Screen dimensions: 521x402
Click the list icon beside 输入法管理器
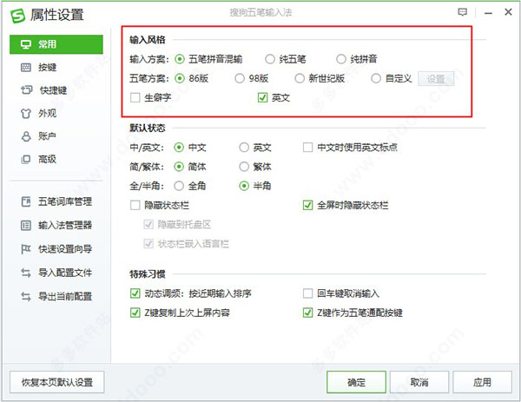[26, 225]
